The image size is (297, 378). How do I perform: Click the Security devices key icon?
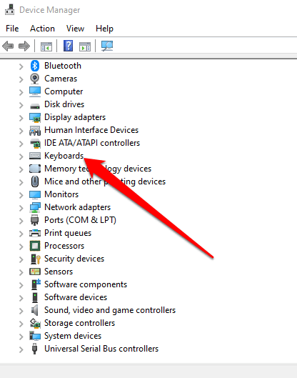pyautogui.click(x=36, y=259)
